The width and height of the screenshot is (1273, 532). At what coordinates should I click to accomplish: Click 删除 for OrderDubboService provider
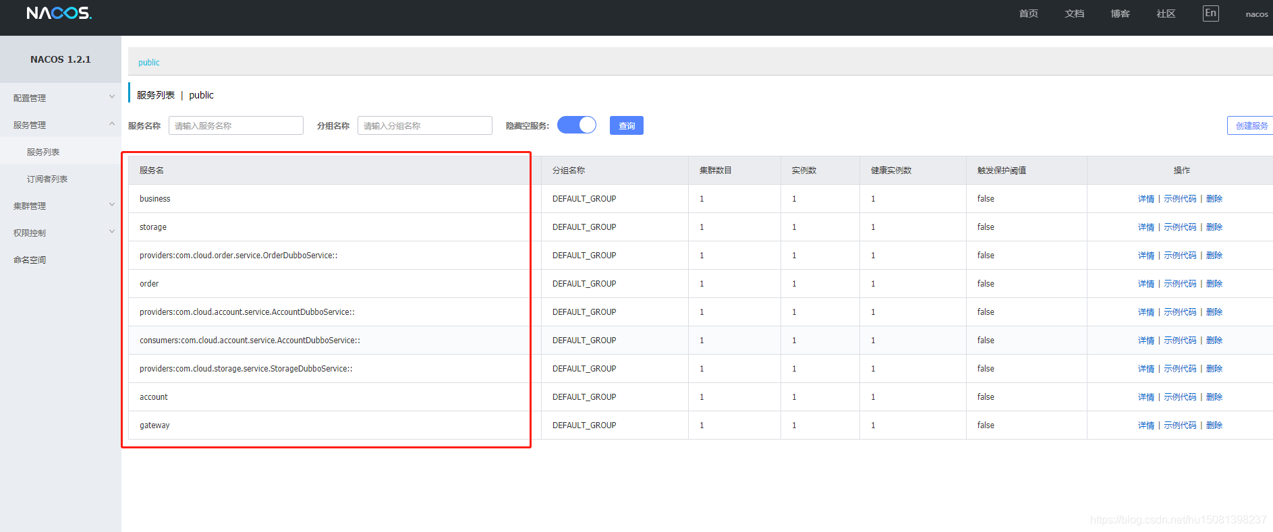click(x=1214, y=256)
